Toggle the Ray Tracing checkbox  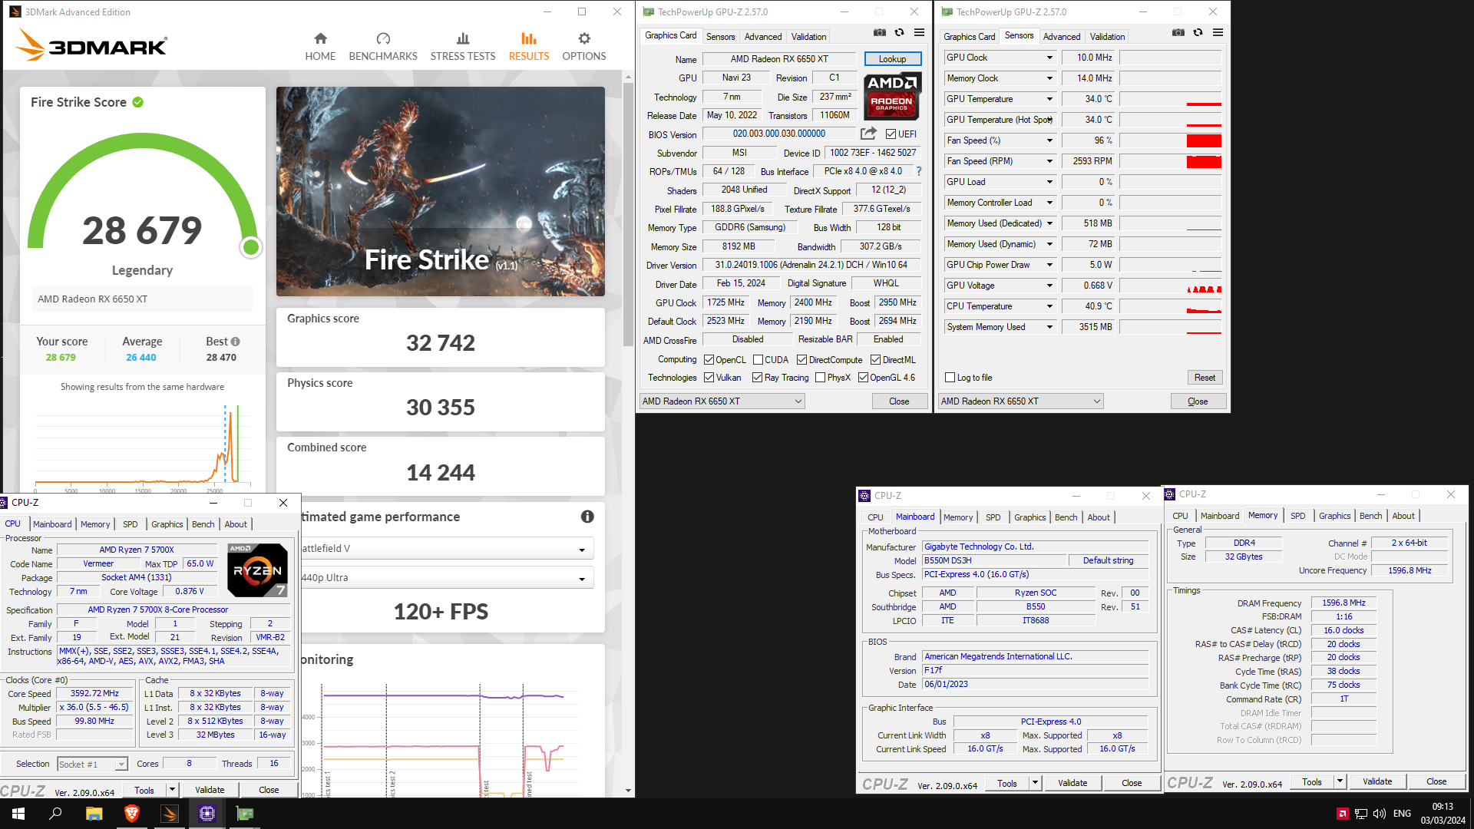tap(757, 378)
